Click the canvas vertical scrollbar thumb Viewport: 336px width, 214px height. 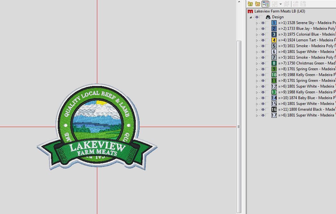239,126
